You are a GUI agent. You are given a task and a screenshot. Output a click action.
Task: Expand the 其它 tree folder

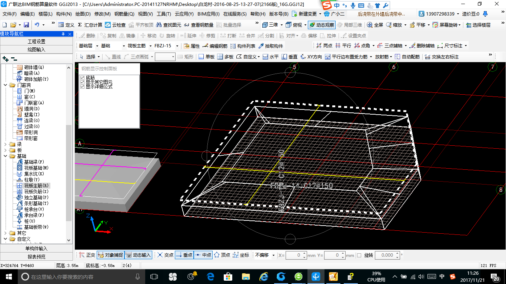[6, 233]
